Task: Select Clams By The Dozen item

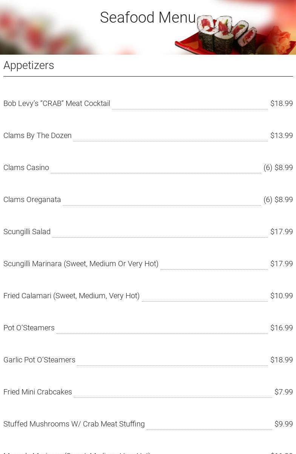Action: (37, 135)
